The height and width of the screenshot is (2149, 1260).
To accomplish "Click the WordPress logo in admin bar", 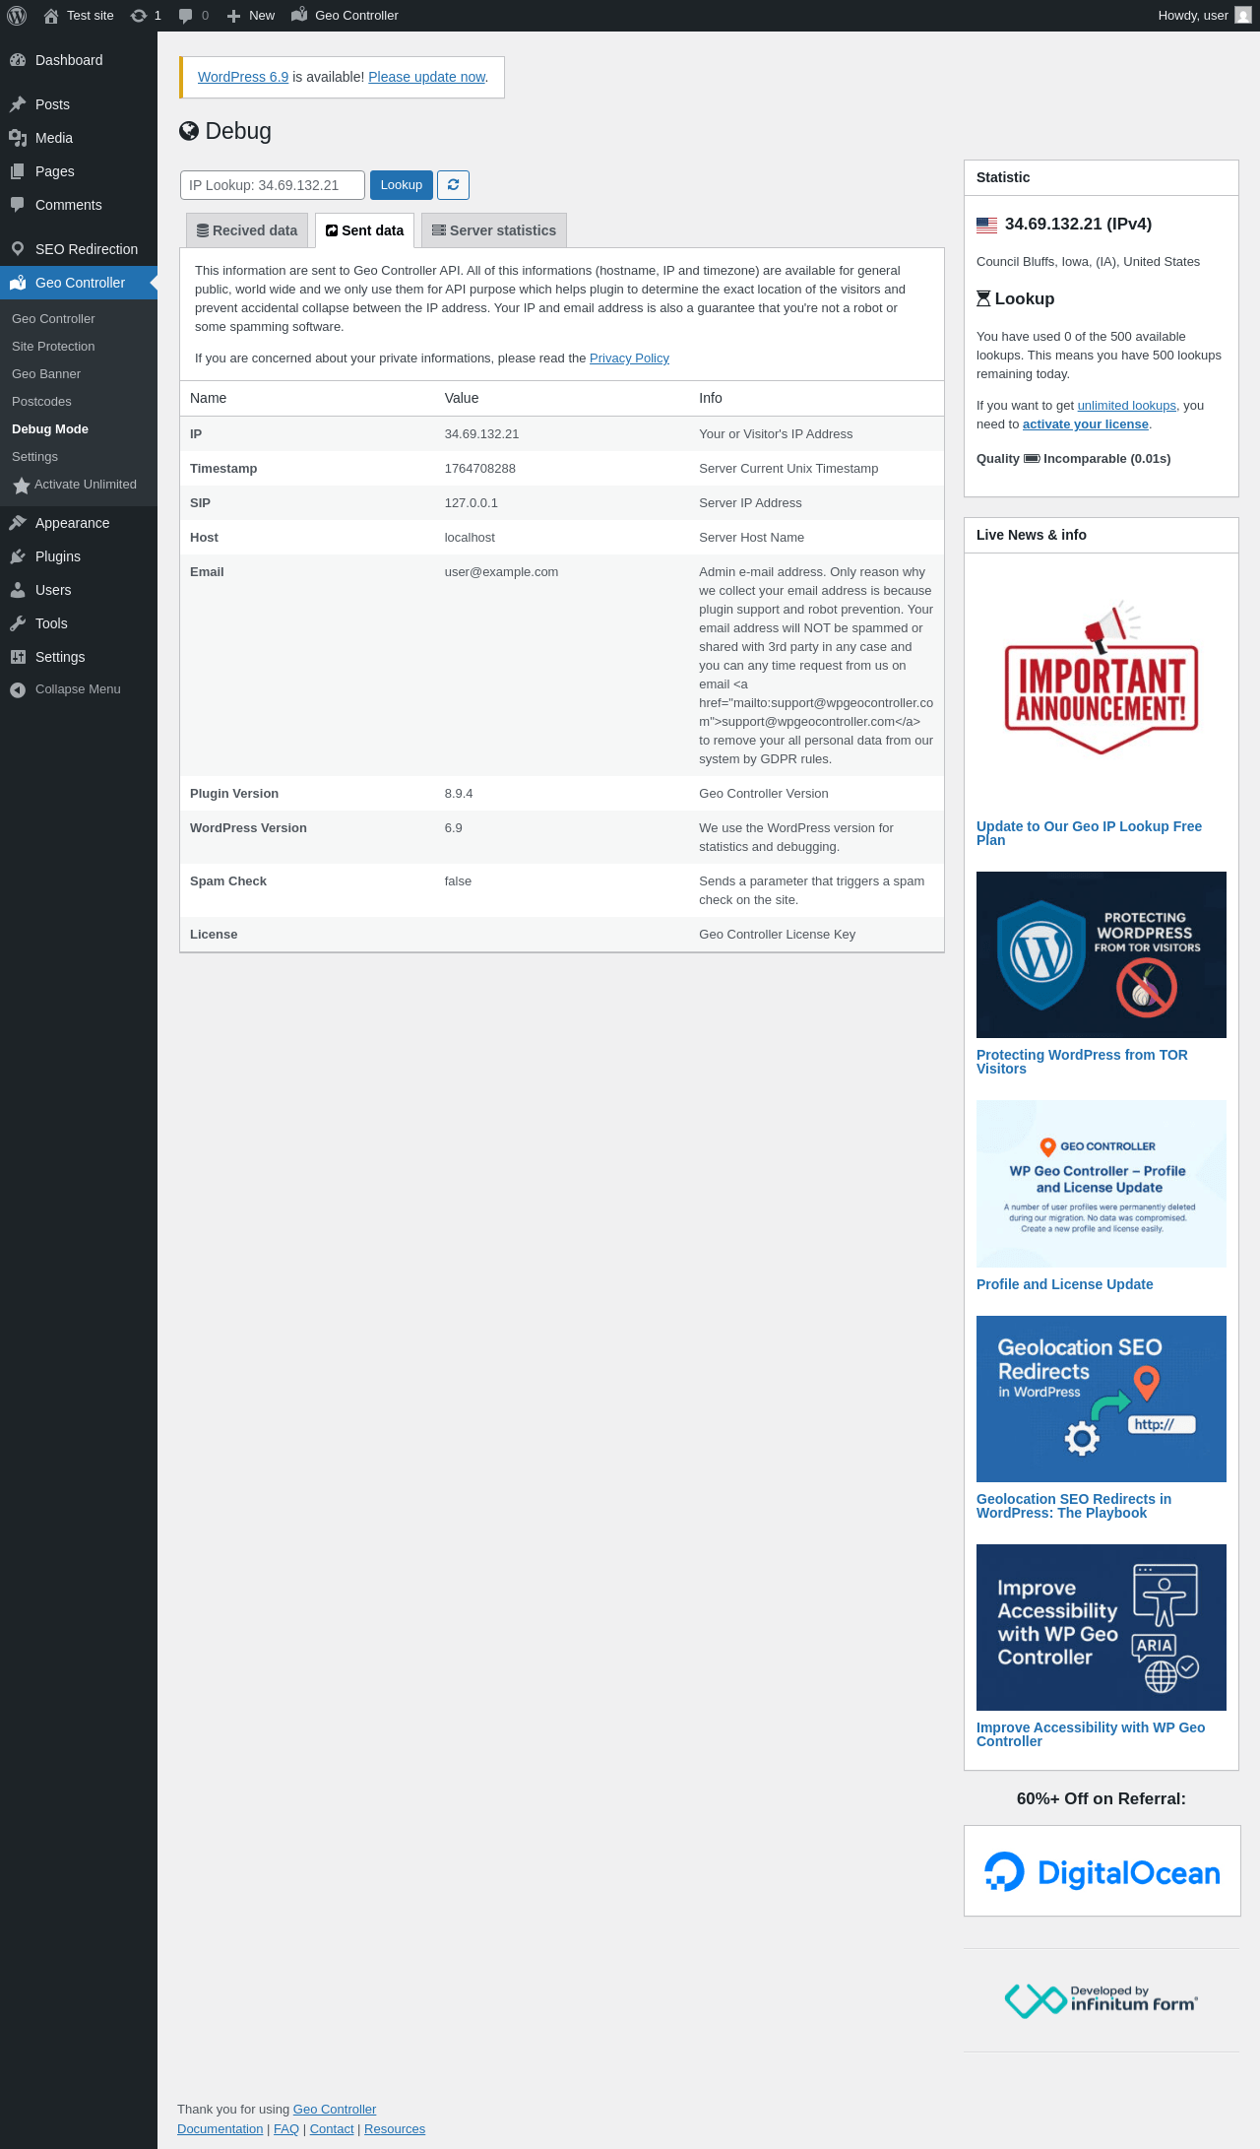I will click(17, 16).
